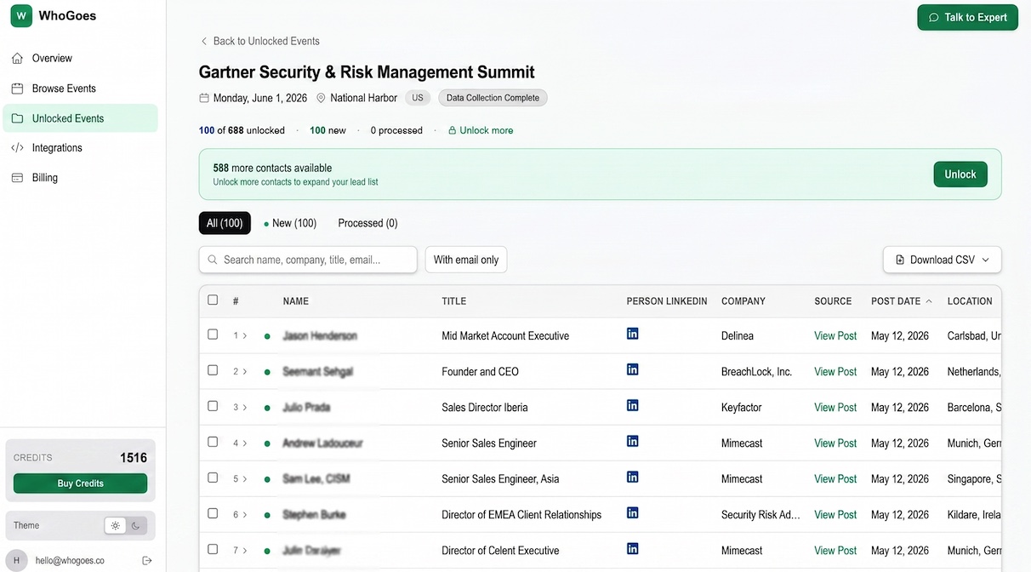
Task: Open LinkedIn icon for Senior Sales Engineer row 4
Action: pyautogui.click(x=633, y=441)
